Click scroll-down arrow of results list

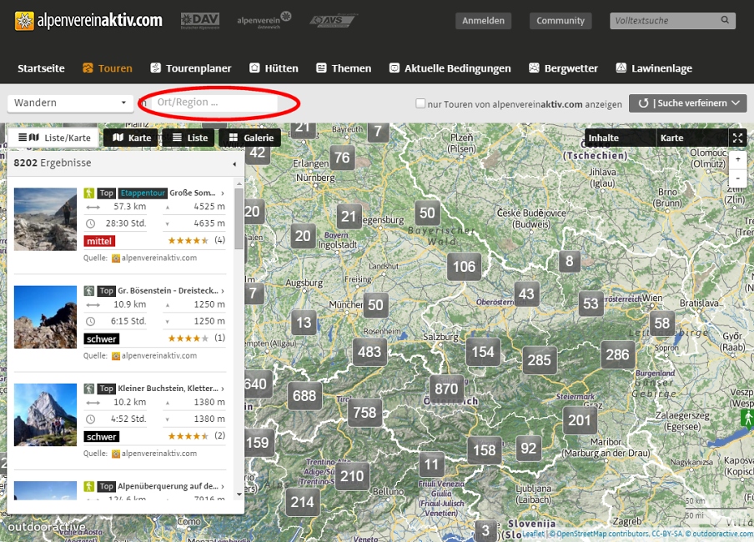[x=239, y=494]
